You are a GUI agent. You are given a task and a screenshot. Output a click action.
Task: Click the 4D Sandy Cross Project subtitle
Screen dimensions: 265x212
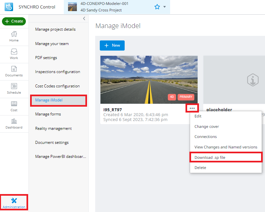pos(101,10)
